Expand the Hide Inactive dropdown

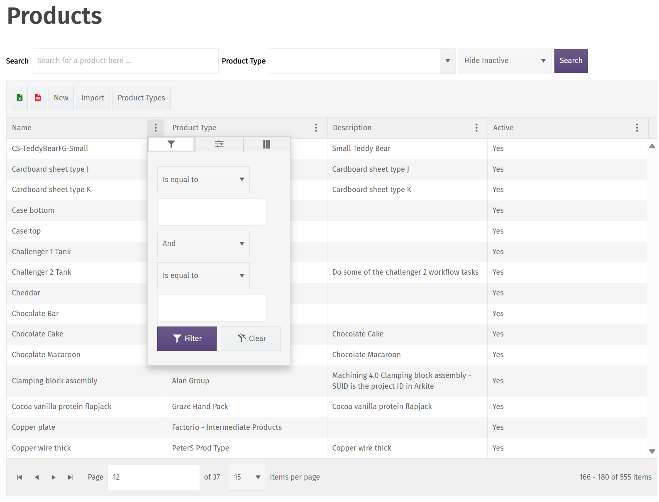pyautogui.click(x=505, y=61)
